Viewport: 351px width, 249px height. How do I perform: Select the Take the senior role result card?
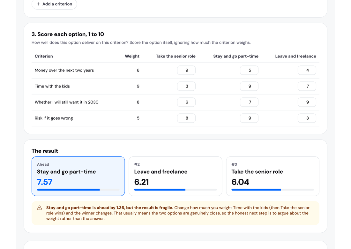click(273, 176)
